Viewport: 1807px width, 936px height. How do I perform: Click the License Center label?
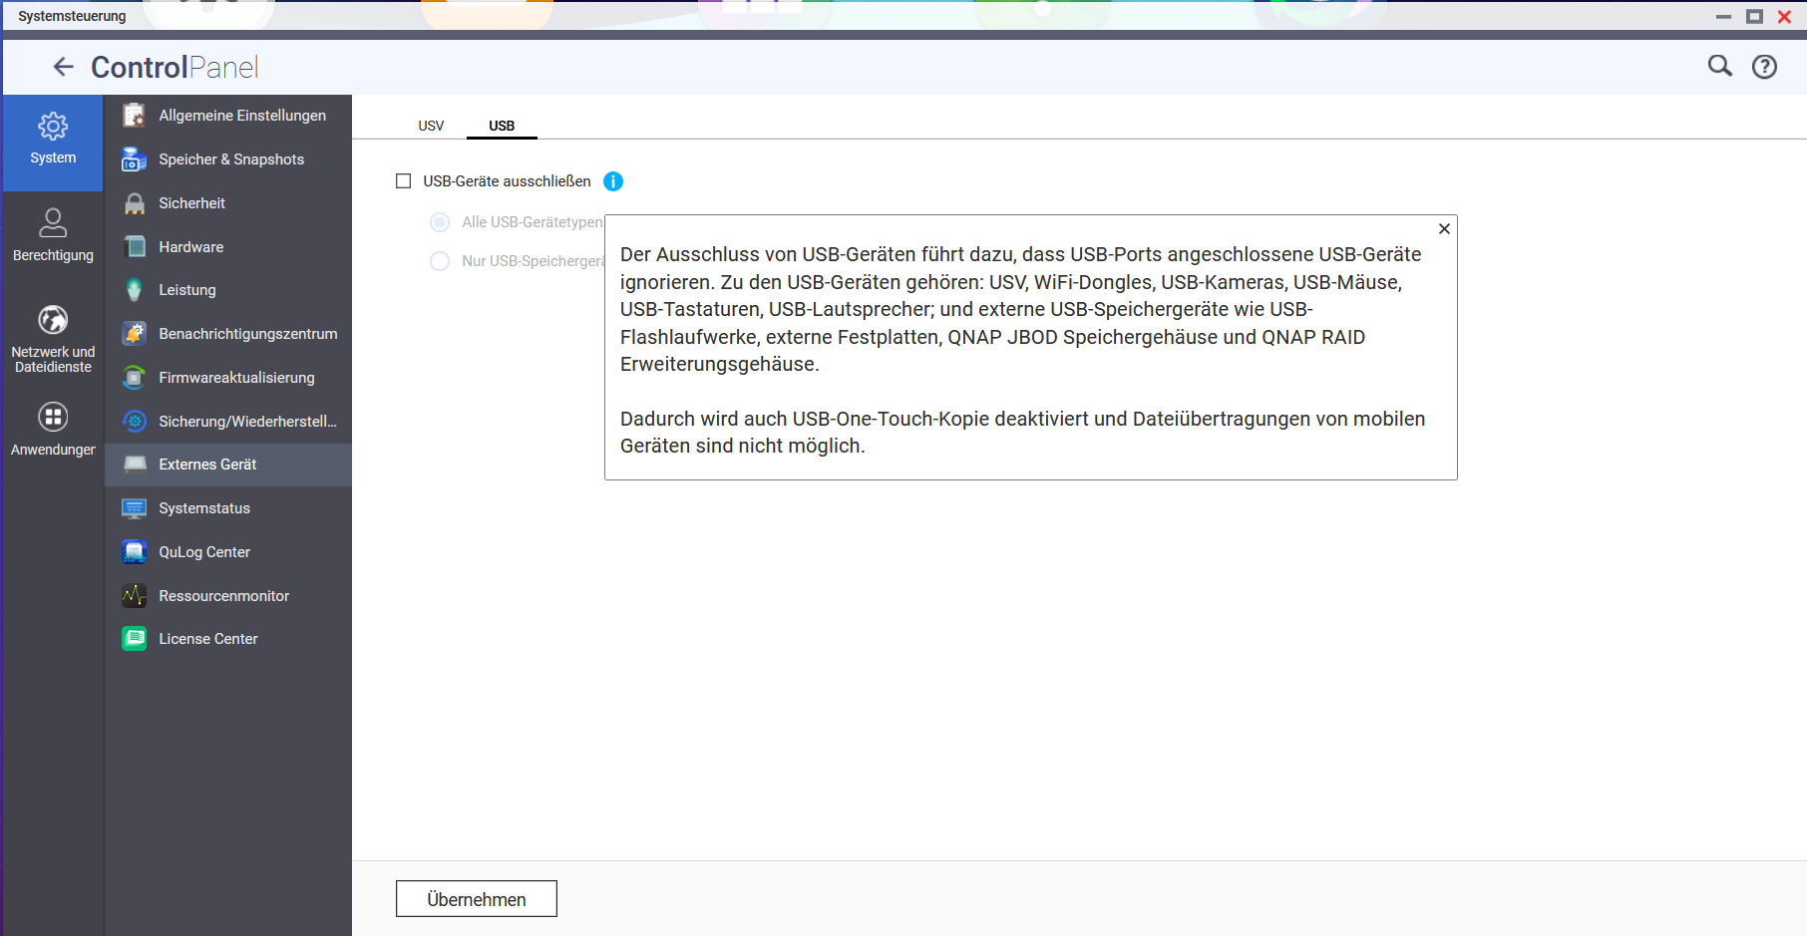coord(208,639)
